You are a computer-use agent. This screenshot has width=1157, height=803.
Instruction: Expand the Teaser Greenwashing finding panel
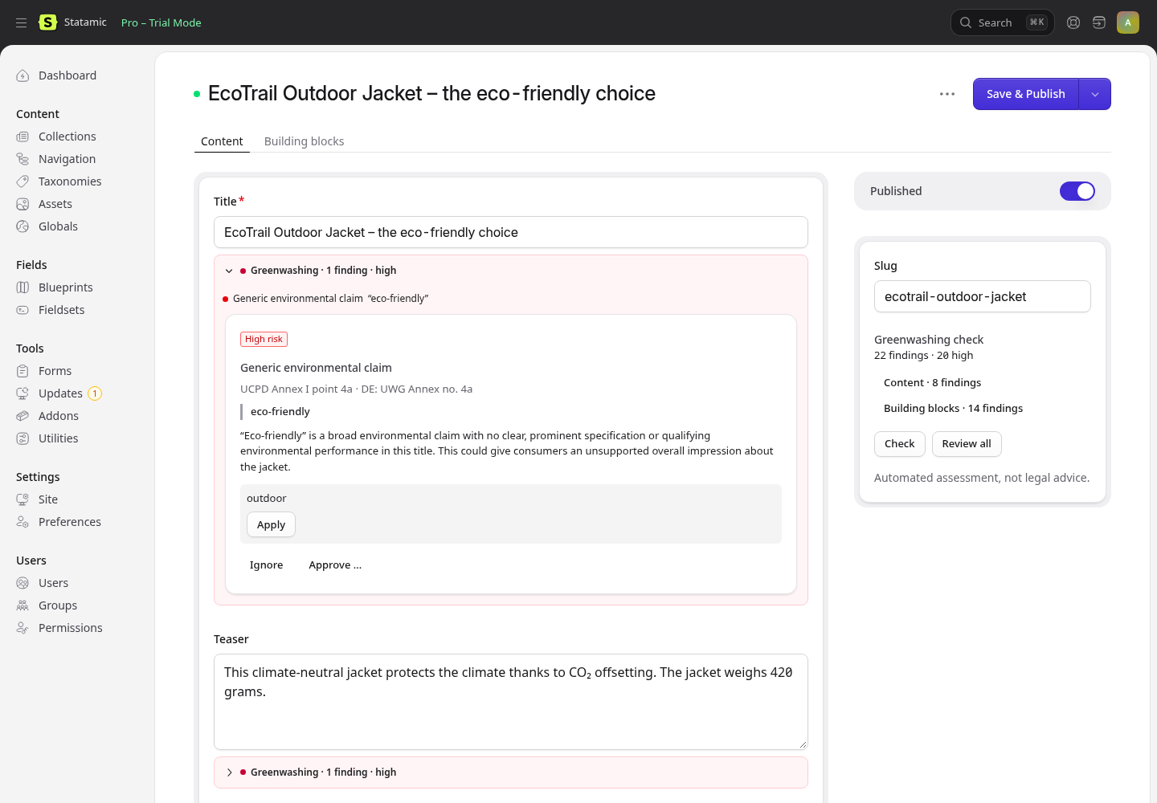(229, 772)
